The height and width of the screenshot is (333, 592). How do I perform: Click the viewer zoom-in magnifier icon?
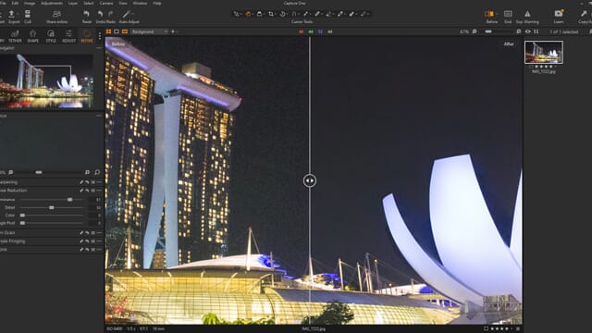click(x=518, y=31)
